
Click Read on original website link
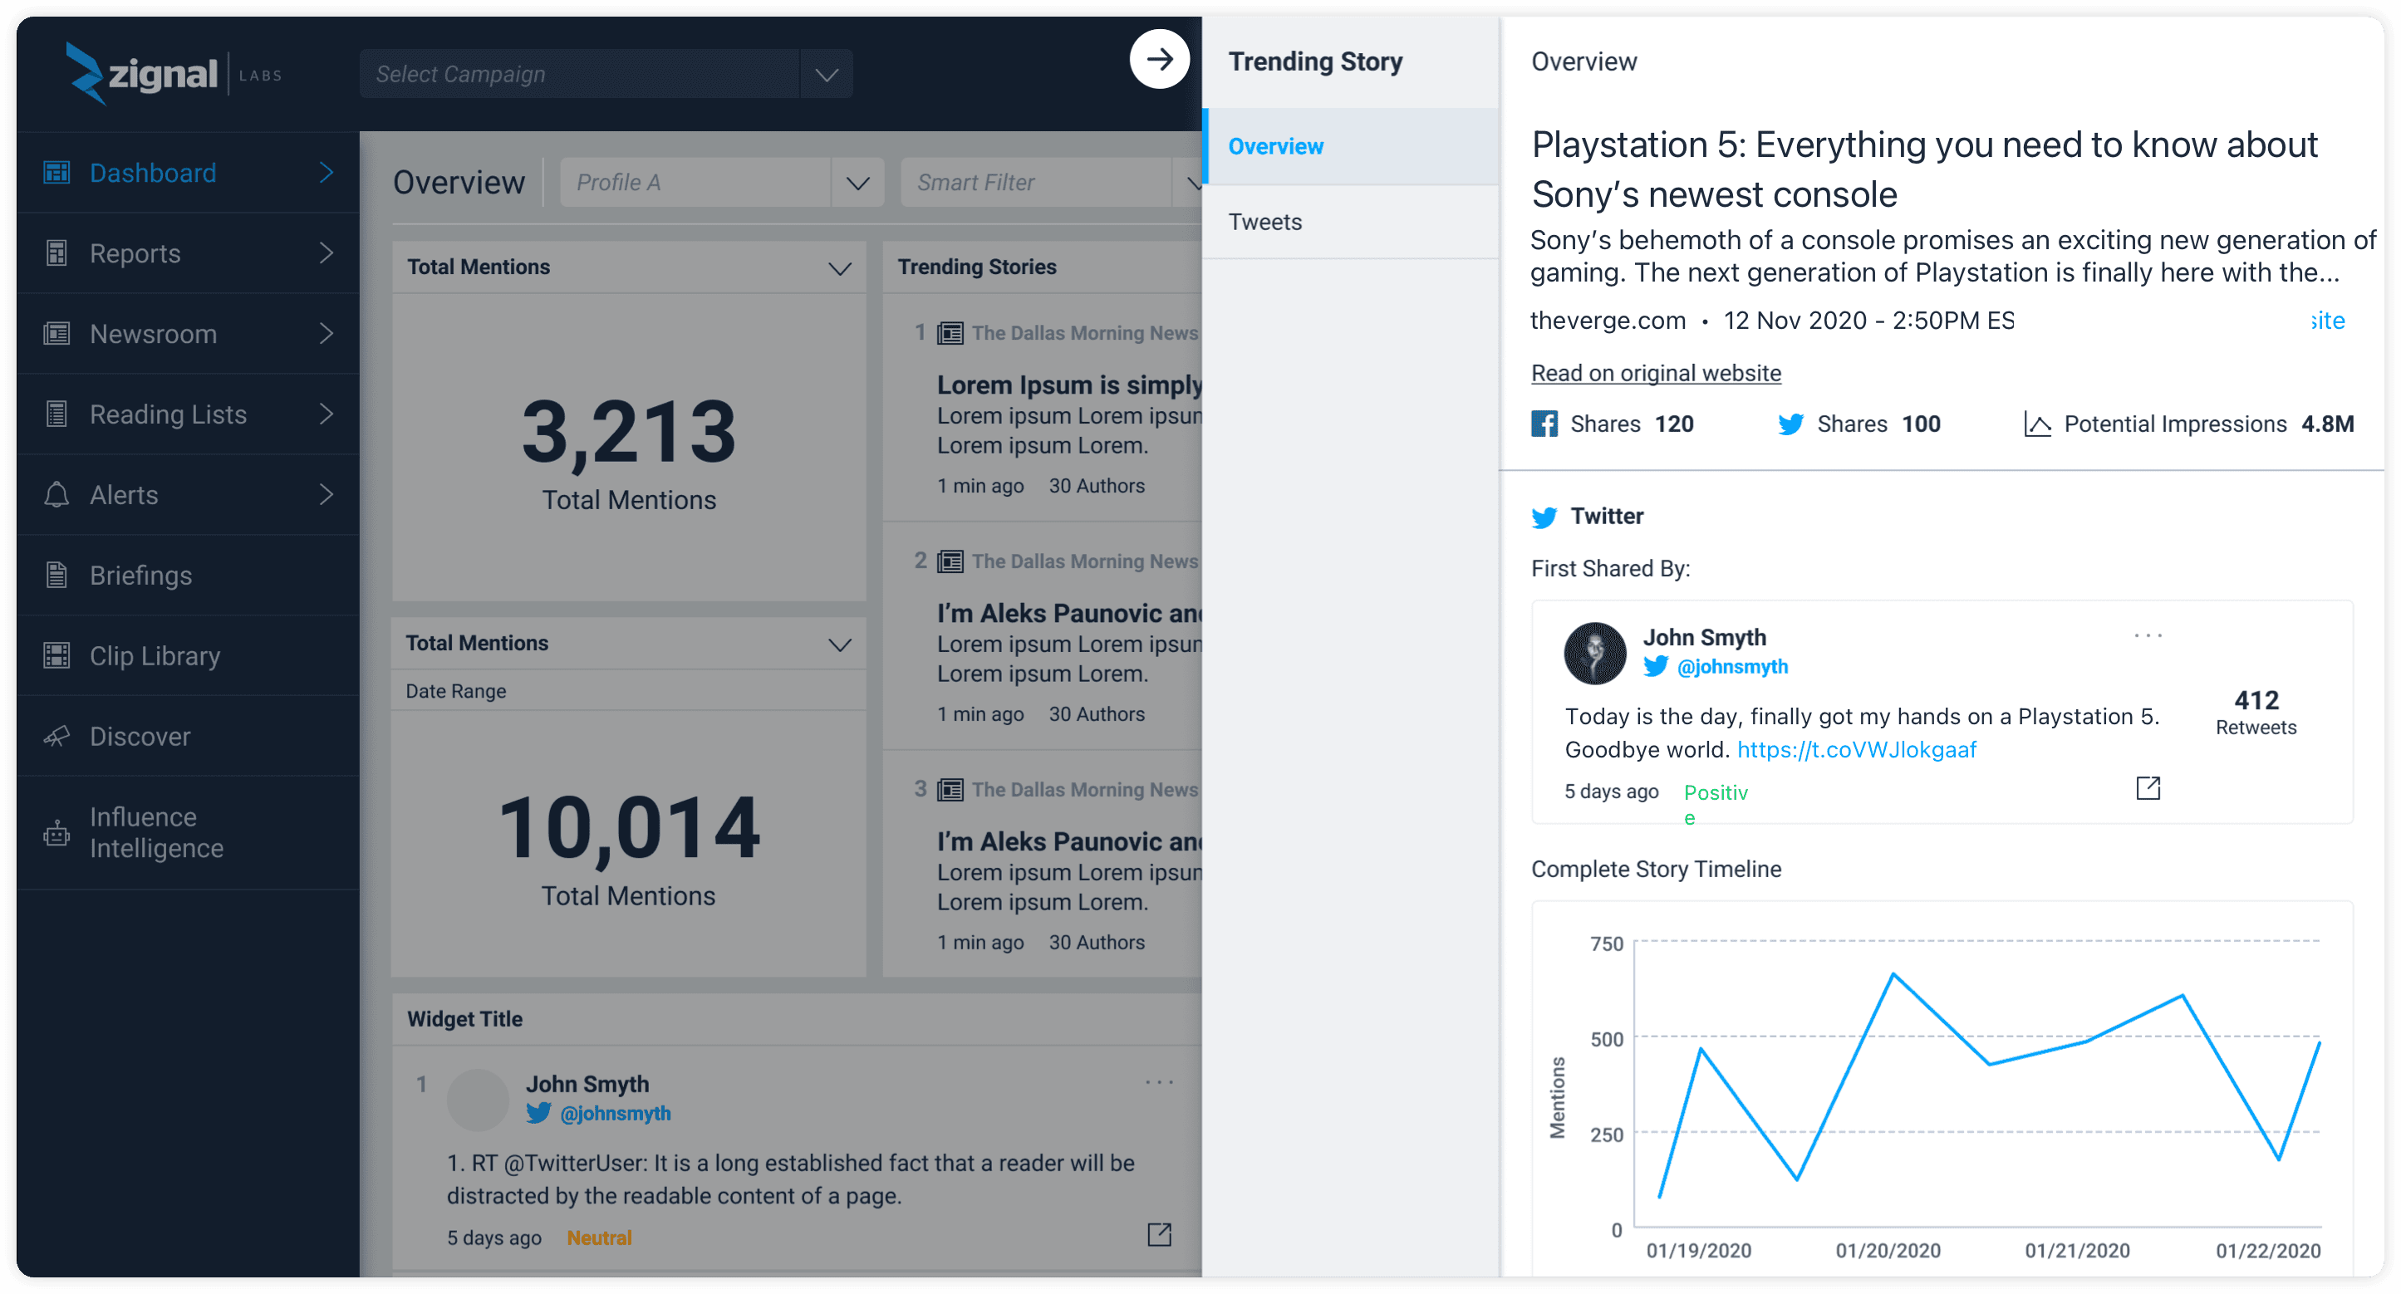coord(1655,374)
